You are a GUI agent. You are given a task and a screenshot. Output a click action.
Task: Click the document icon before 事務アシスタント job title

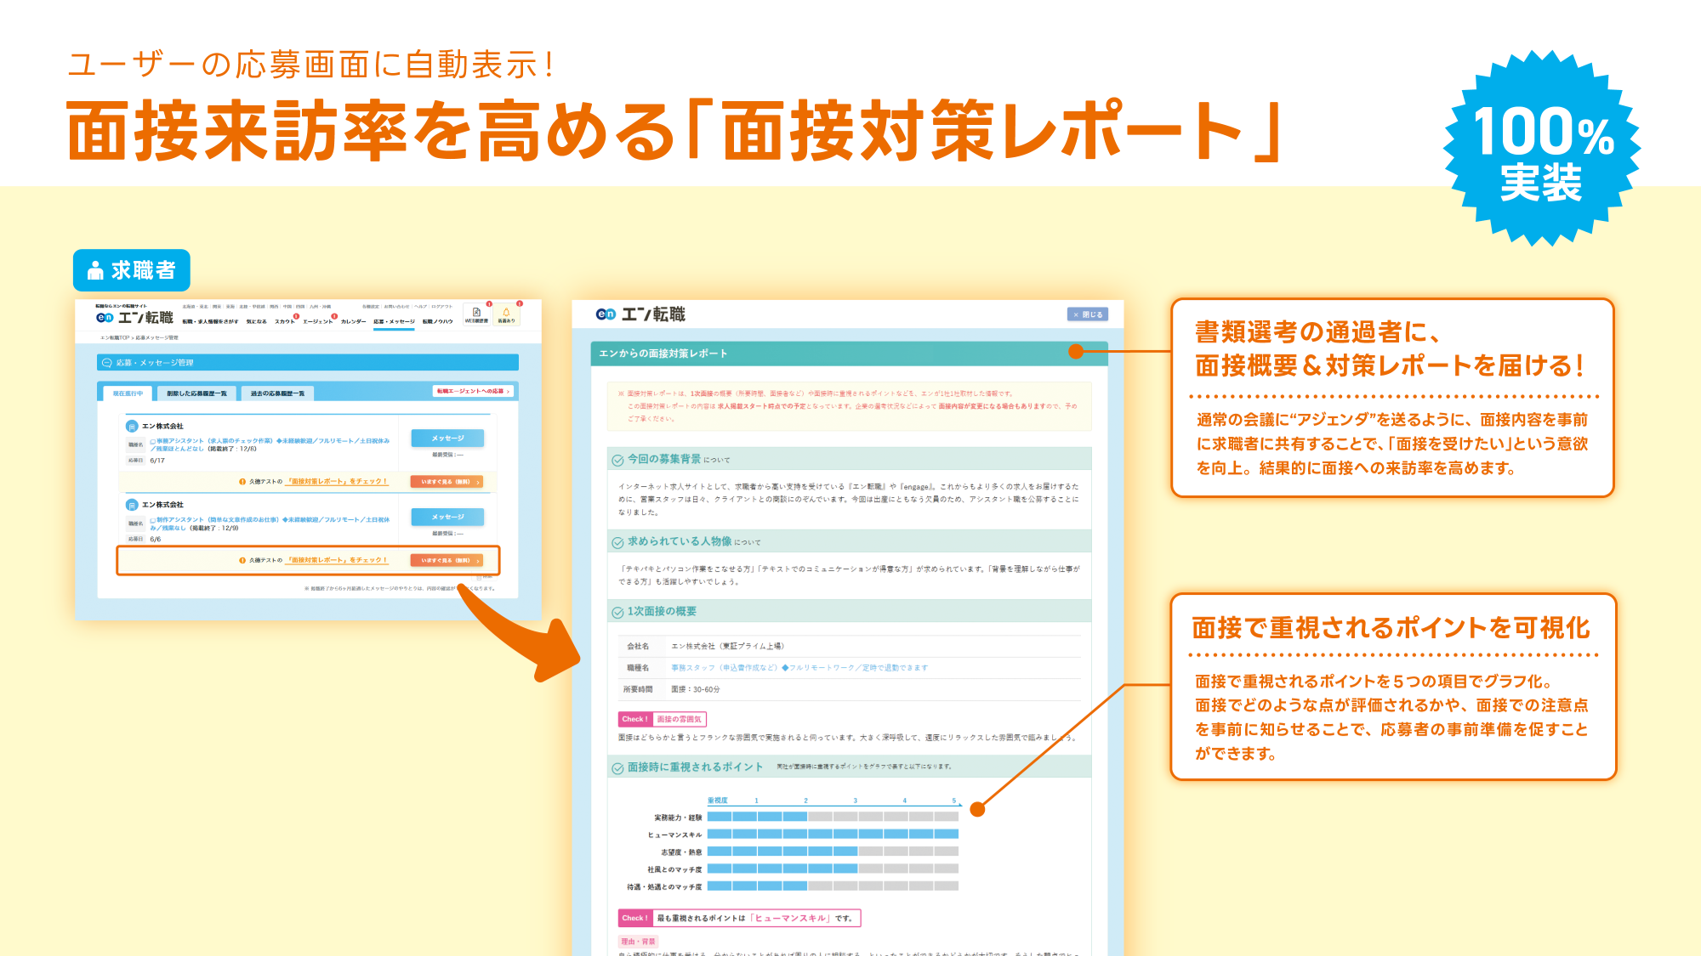[151, 442]
